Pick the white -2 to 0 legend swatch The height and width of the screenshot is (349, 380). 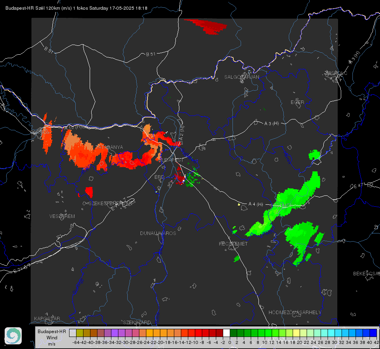(x=226, y=333)
